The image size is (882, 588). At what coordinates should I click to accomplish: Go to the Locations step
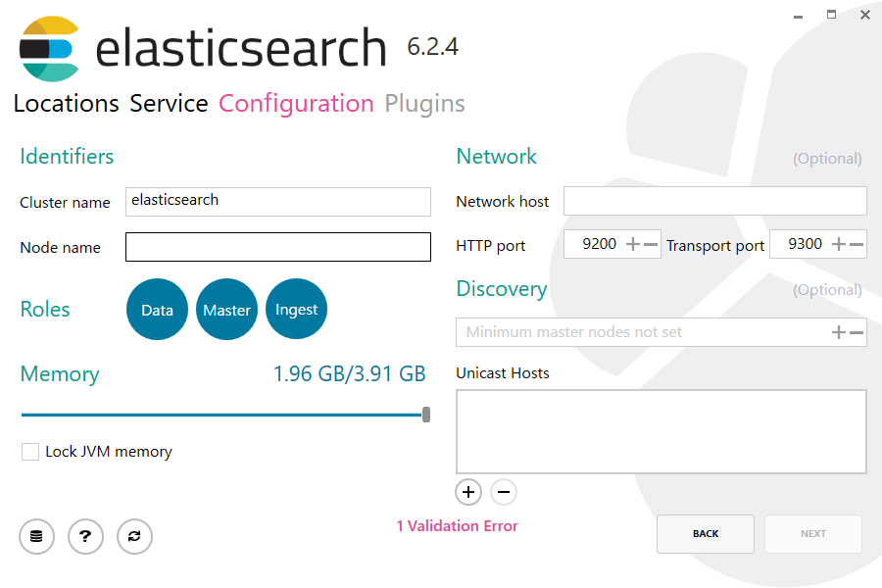pyautogui.click(x=67, y=104)
